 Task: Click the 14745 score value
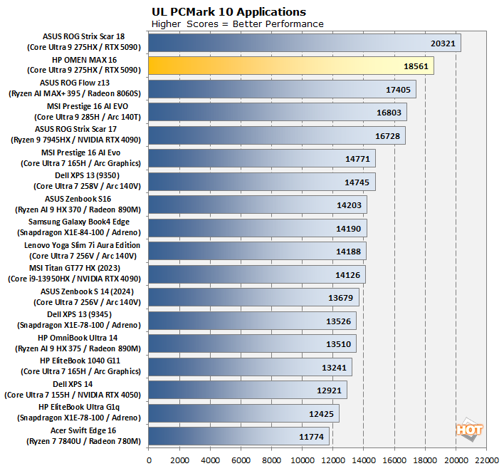tap(357, 182)
